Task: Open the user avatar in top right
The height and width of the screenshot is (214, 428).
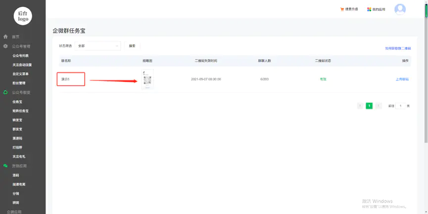Action: click(x=400, y=9)
